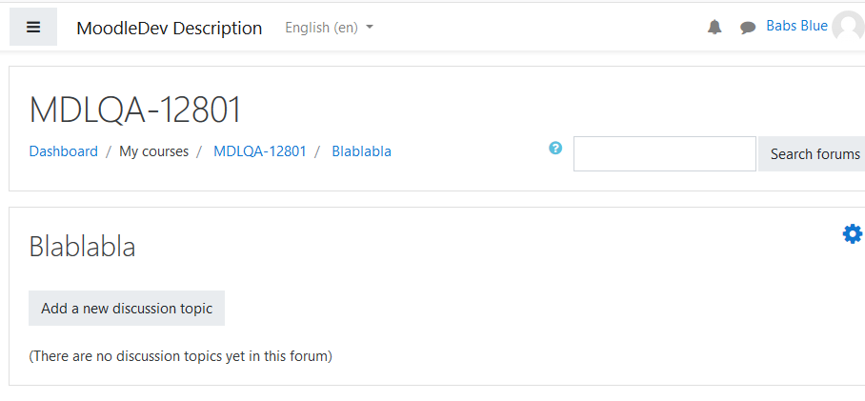This screenshot has width=865, height=401.
Task: Expand the English (en) language dropdown
Action: [329, 27]
